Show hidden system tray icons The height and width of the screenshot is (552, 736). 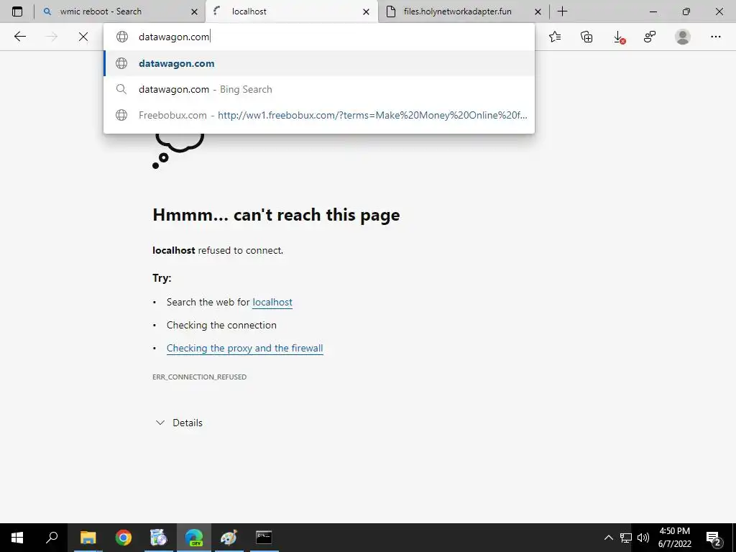[x=608, y=538]
